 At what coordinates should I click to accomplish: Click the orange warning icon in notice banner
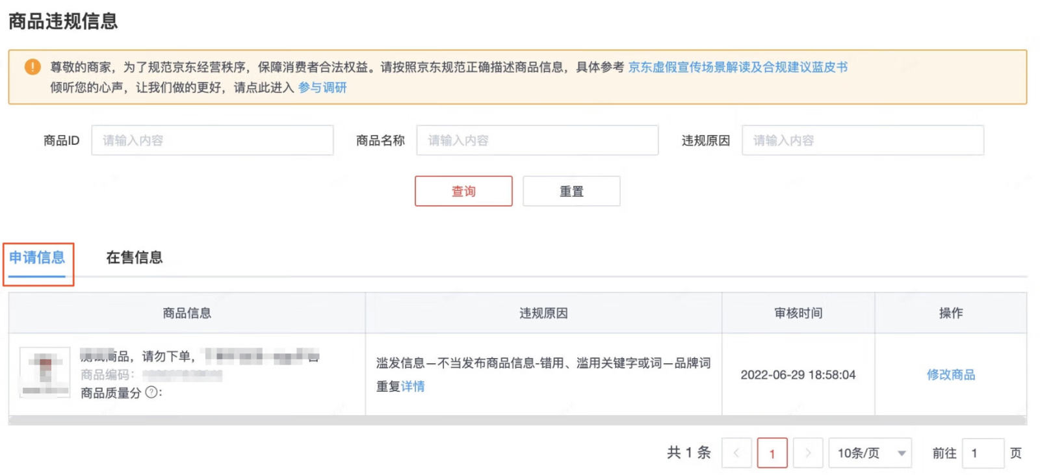32,67
